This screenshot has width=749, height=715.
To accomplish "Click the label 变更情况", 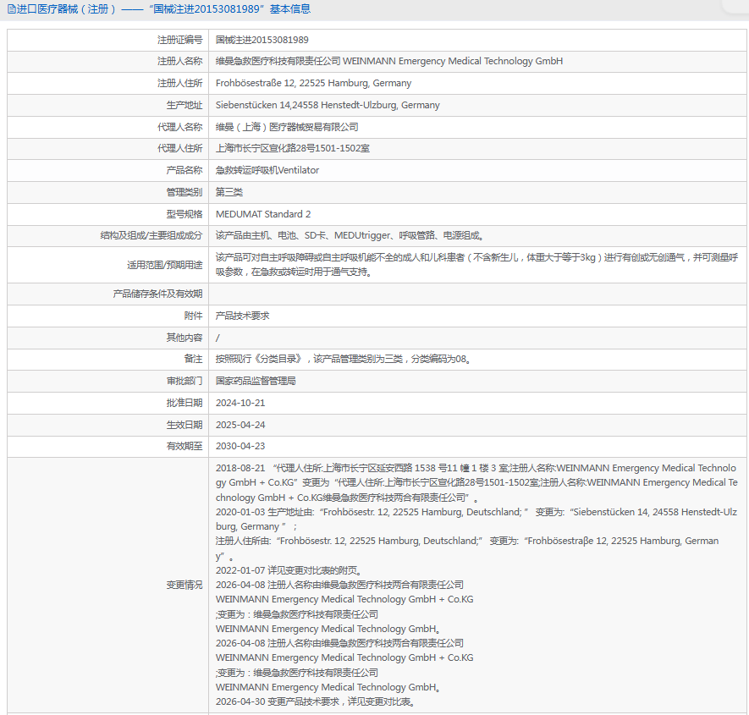I will click(184, 585).
